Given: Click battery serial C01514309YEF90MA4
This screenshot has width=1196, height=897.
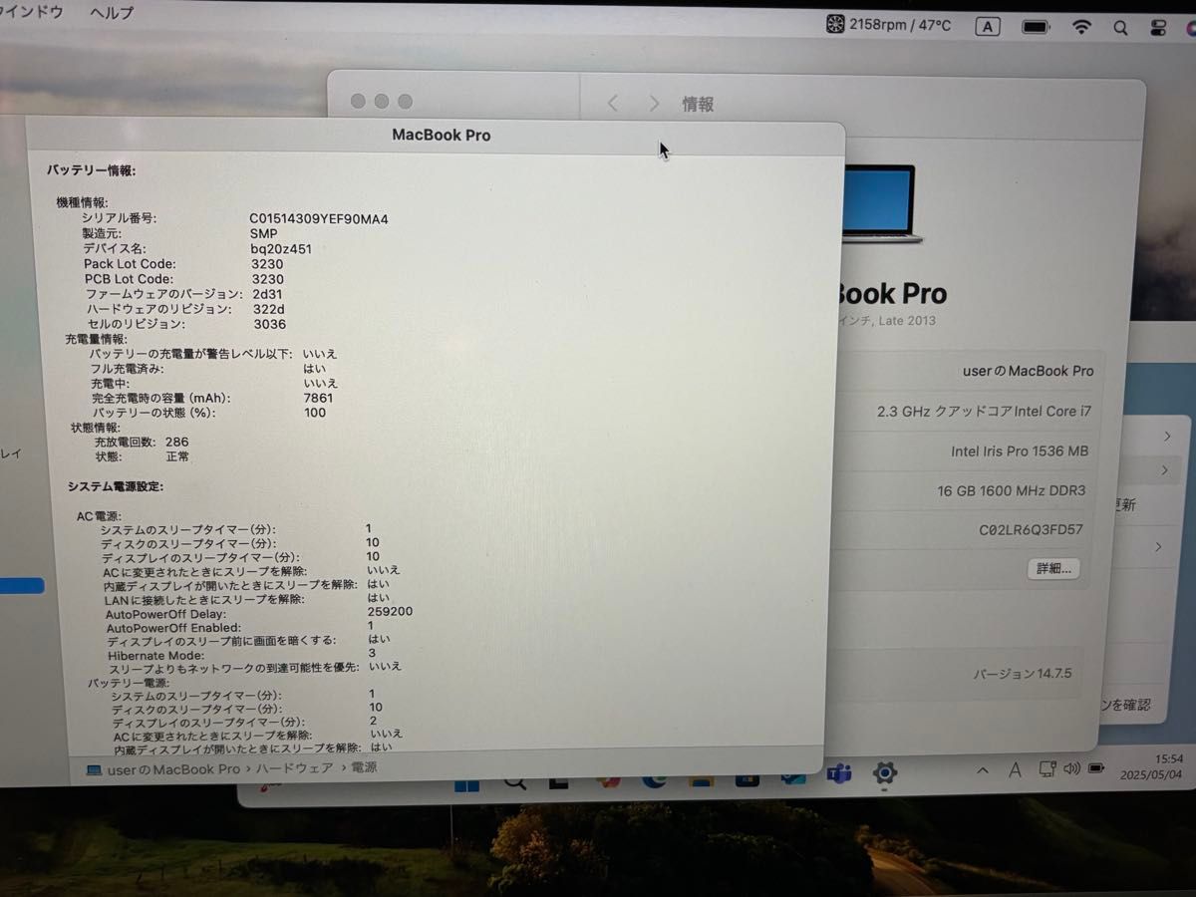Looking at the screenshot, I should (319, 218).
